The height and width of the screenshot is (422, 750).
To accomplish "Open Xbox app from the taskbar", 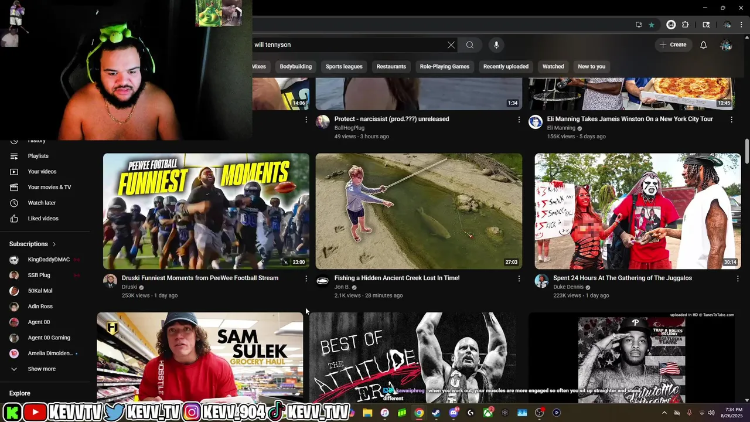I will pos(487,413).
